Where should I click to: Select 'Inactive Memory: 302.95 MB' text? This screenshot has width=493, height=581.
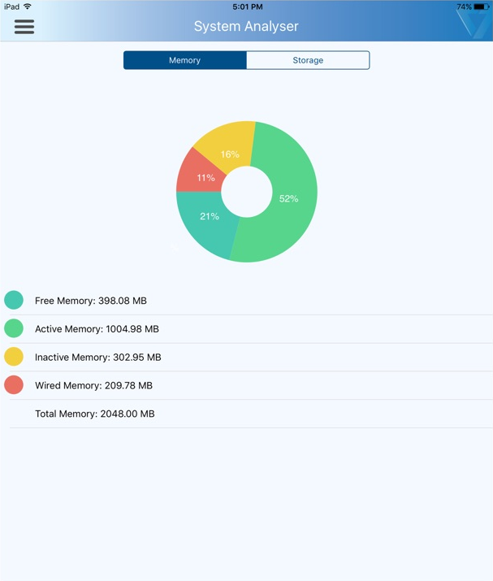(98, 358)
